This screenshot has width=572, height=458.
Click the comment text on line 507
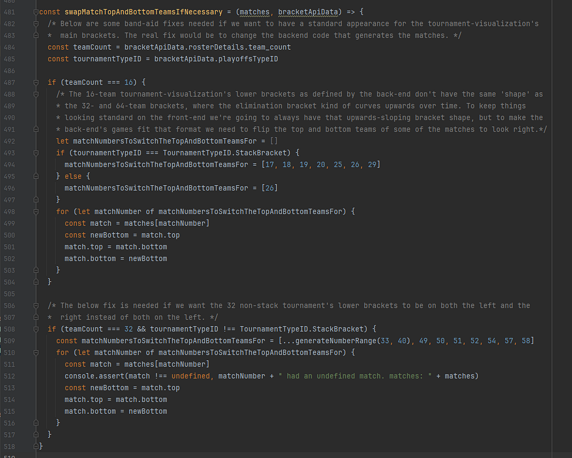[133, 317]
